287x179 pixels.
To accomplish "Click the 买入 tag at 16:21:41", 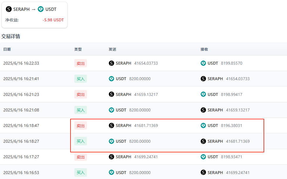I will pos(80,79).
